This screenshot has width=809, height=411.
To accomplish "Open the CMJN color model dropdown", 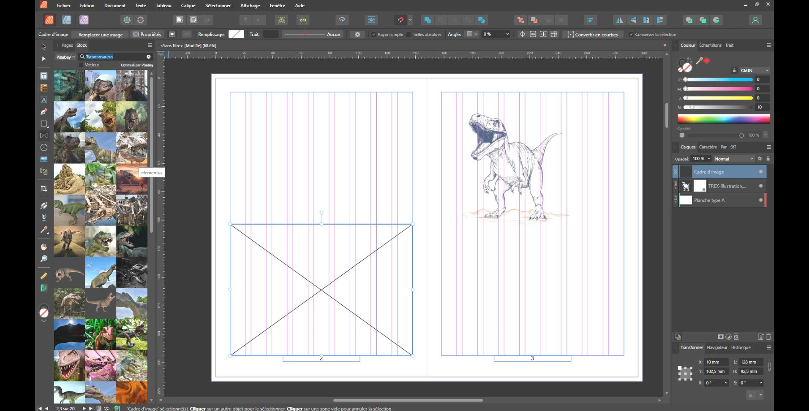I will [x=754, y=70].
